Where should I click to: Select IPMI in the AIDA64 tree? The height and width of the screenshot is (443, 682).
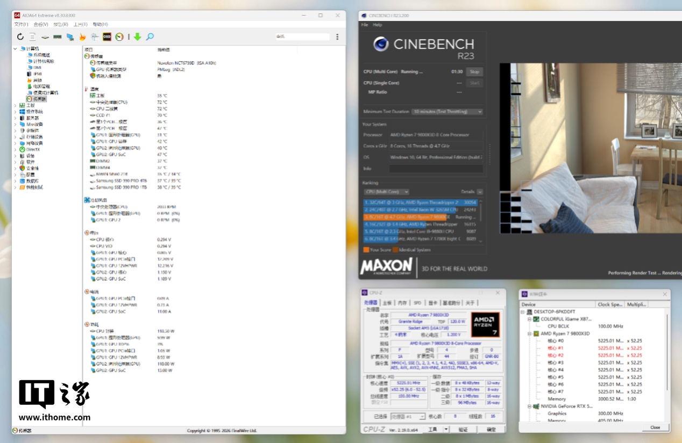34,74
